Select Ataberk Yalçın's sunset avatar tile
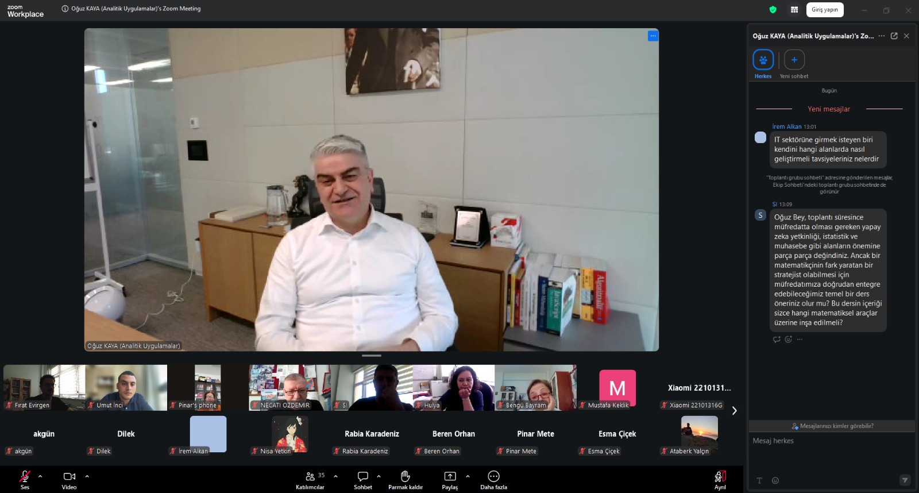Screen dimensions: 919x493 click(700, 434)
